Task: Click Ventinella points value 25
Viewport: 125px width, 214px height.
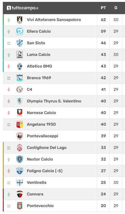Action: tap(103, 183)
